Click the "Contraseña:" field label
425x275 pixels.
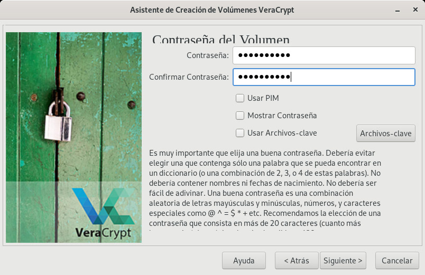point(207,55)
